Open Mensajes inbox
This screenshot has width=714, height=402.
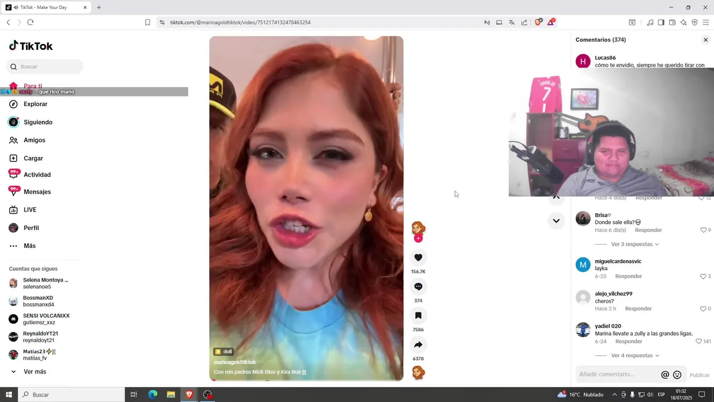pyautogui.click(x=37, y=192)
